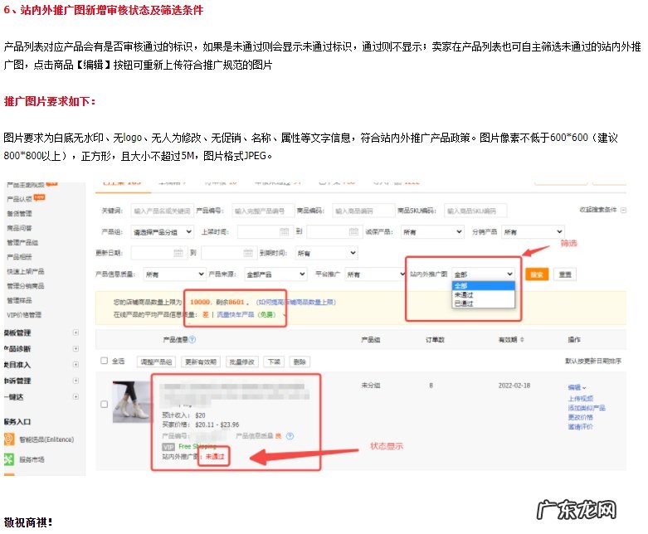Click the 更新有效期 button
This screenshot has width=648, height=534.
(x=201, y=362)
